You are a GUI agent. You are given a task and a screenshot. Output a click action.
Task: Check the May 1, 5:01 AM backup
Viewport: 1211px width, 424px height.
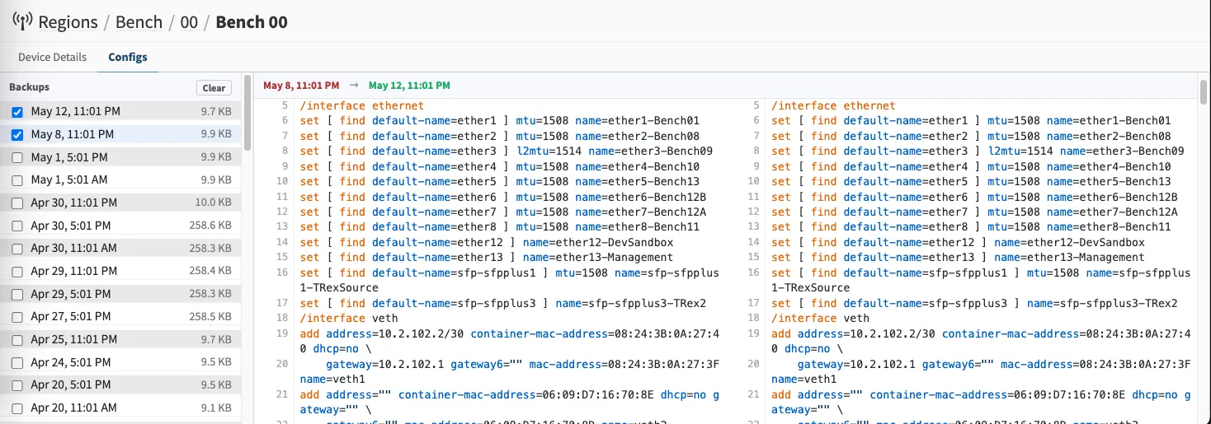tap(17, 179)
